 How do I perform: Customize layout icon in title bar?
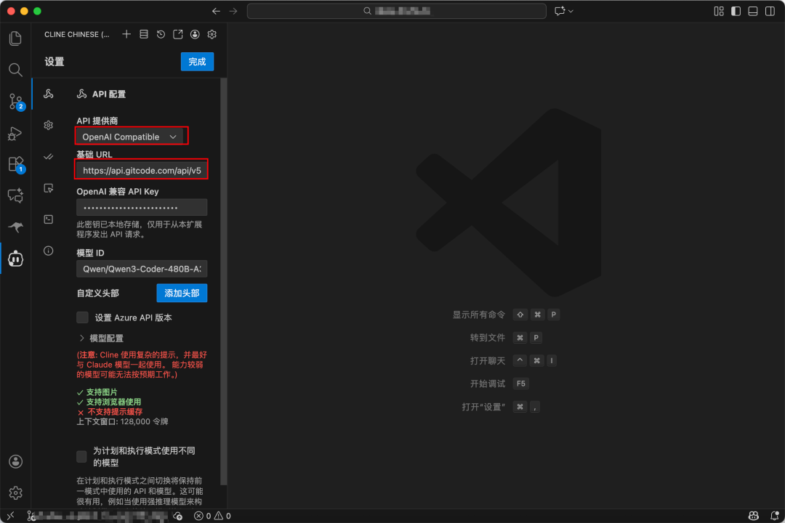[x=719, y=11]
